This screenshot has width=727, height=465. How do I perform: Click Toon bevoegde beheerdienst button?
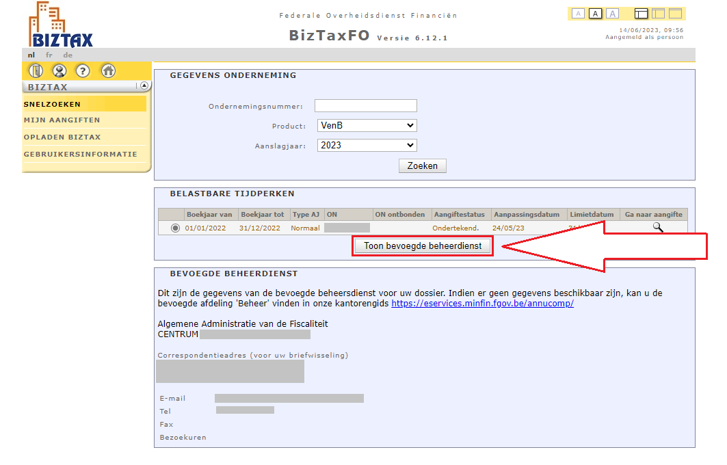(423, 246)
